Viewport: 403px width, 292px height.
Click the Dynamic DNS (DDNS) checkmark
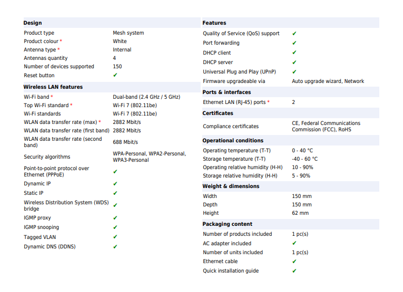115,247
